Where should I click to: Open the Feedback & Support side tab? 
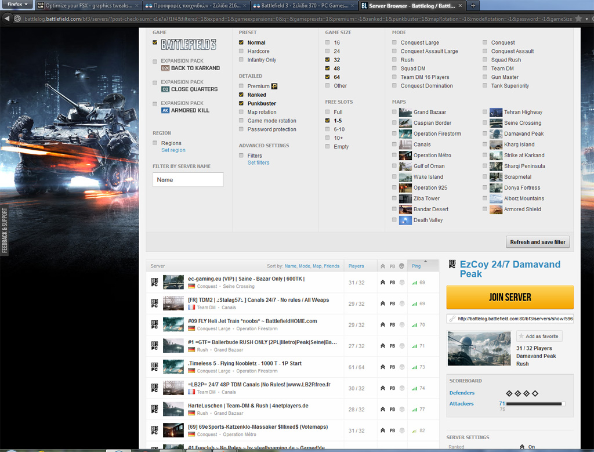(4, 230)
